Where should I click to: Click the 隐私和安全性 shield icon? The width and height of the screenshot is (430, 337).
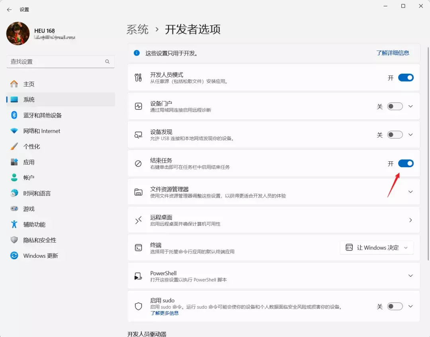(14, 240)
